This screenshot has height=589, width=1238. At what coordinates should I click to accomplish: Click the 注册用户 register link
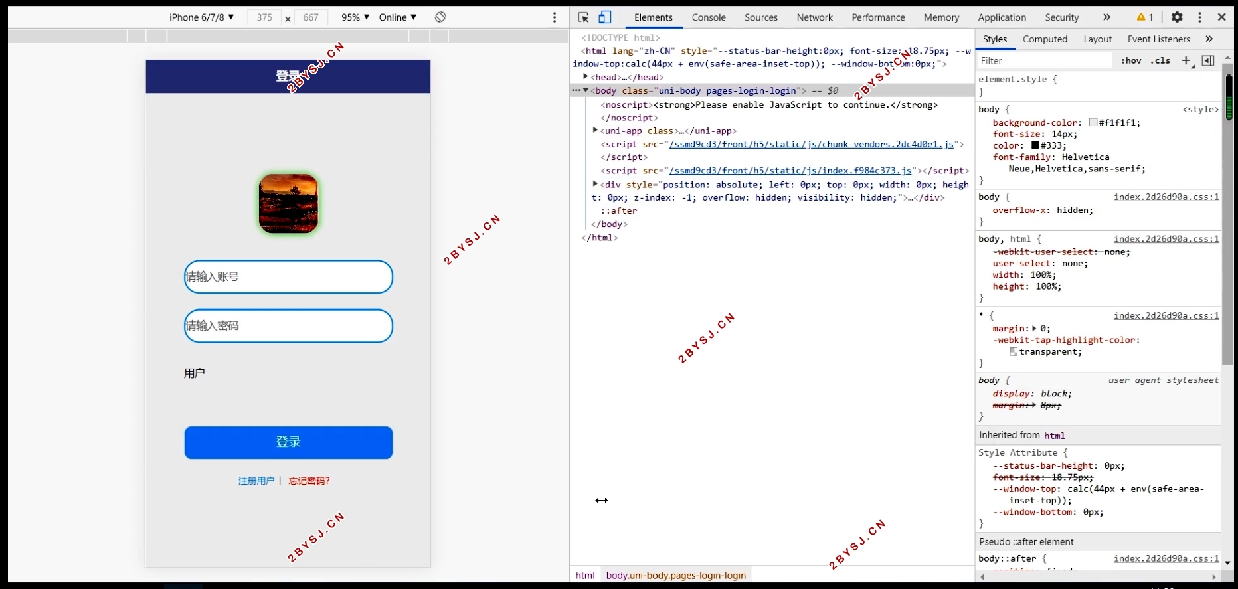256,481
